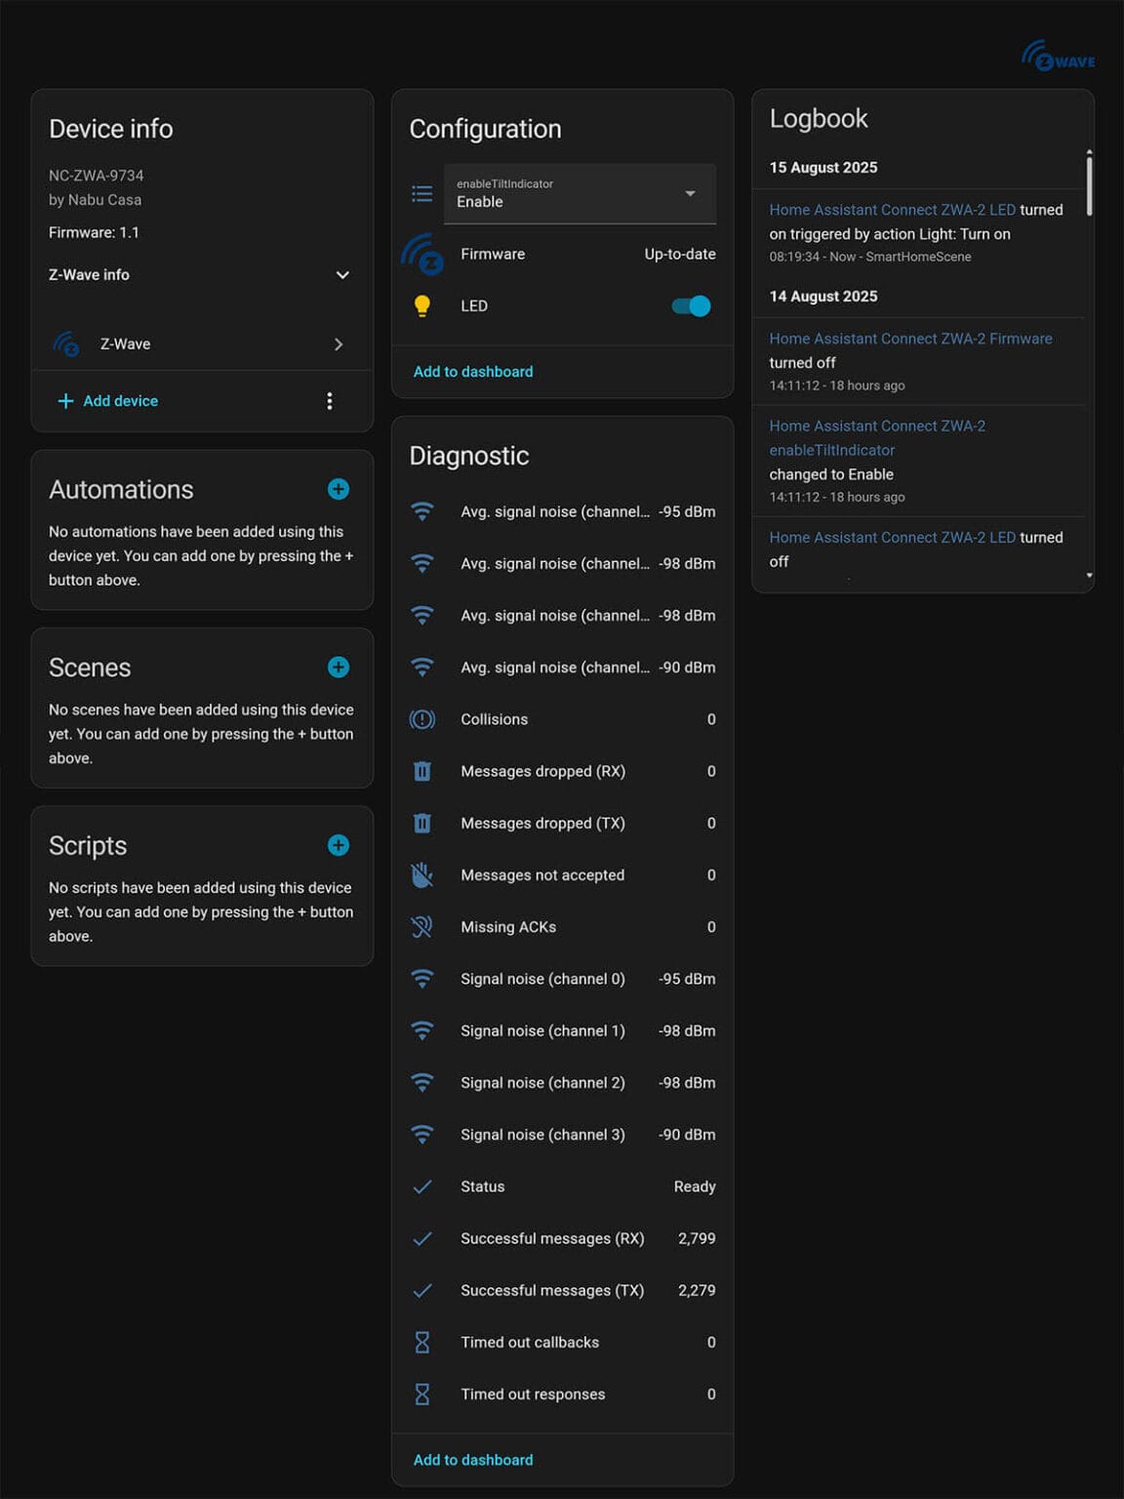Open Home Assistant Connect ZWA-2 Firmware log link
1124x1499 pixels.
[x=910, y=339]
